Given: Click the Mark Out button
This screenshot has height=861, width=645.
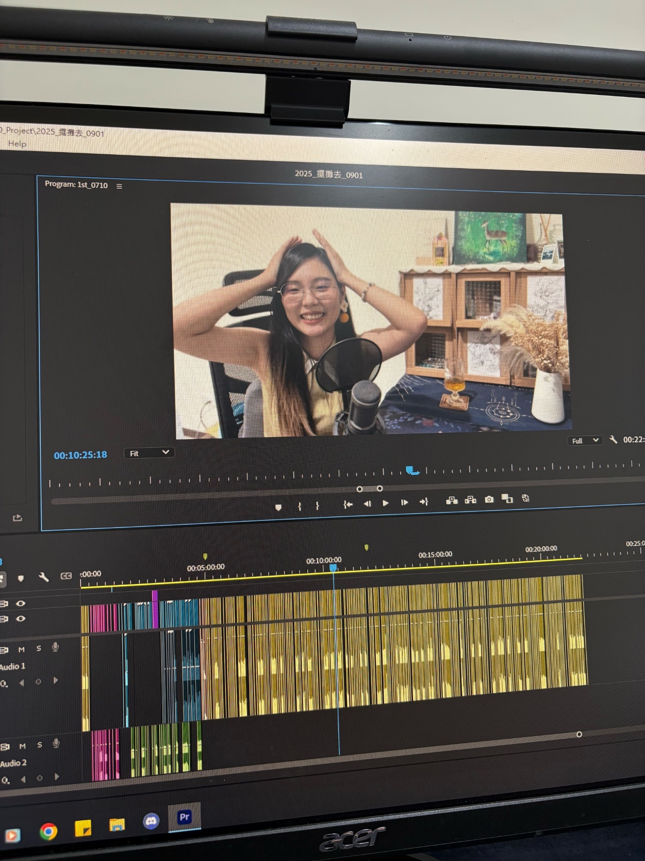Looking at the screenshot, I should point(317,506).
